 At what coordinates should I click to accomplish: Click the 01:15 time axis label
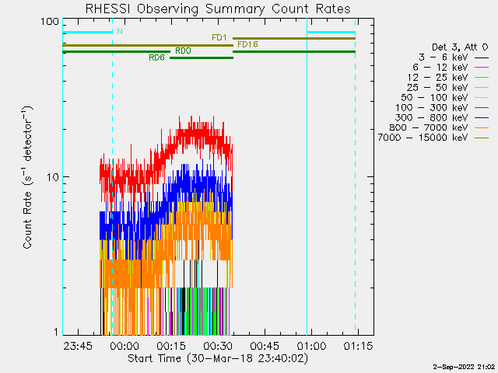358,346
